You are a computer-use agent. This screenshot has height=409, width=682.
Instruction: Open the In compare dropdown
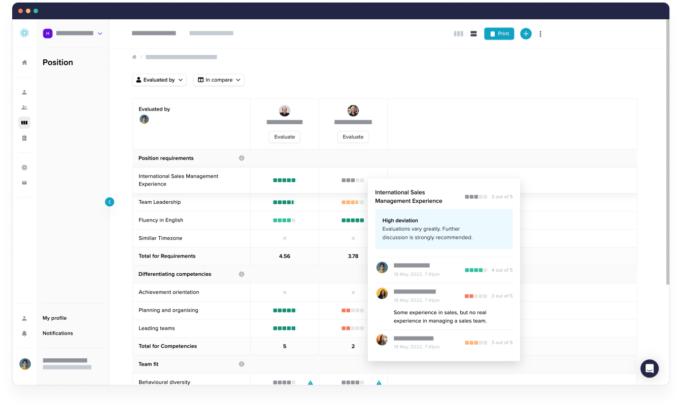coord(219,80)
